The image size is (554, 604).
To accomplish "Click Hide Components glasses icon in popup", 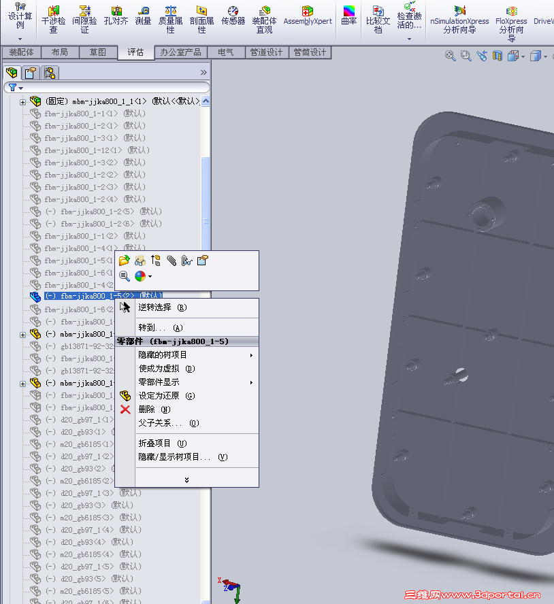I will coord(140,261).
